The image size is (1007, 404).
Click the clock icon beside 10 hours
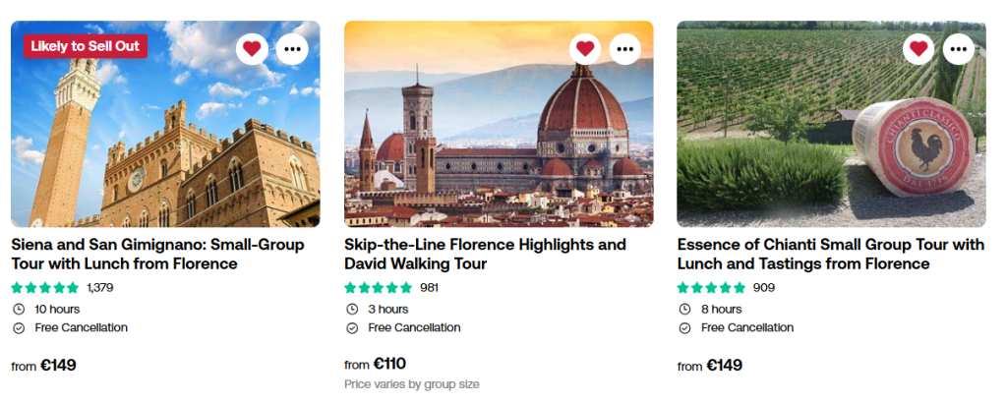(x=18, y=309)
